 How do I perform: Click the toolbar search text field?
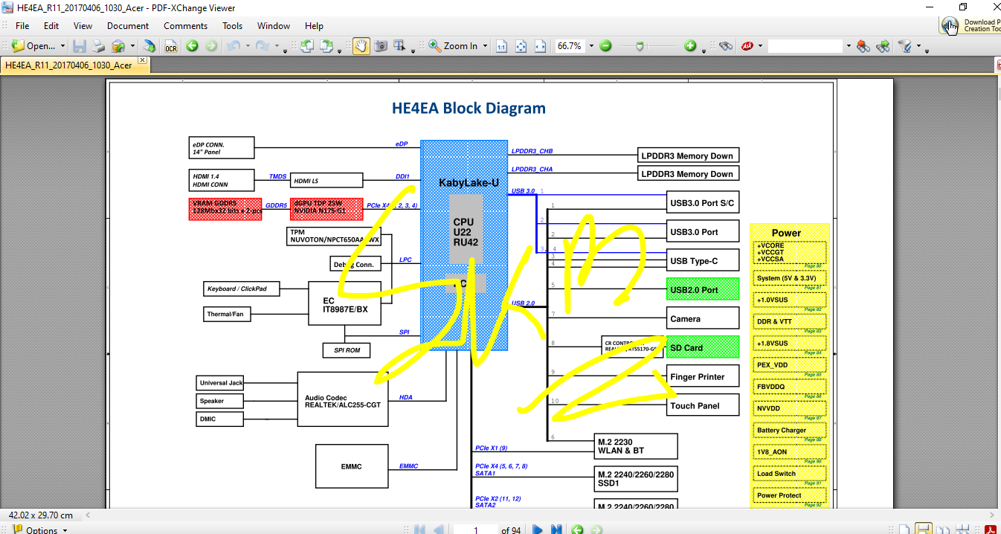pyautogui.click(x=805, y=46)
